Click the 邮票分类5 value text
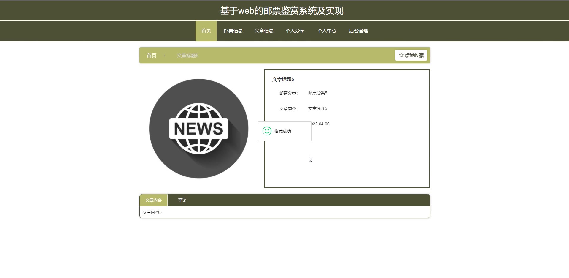This screenshot has width=569, height=278. [x=318, y=93]
